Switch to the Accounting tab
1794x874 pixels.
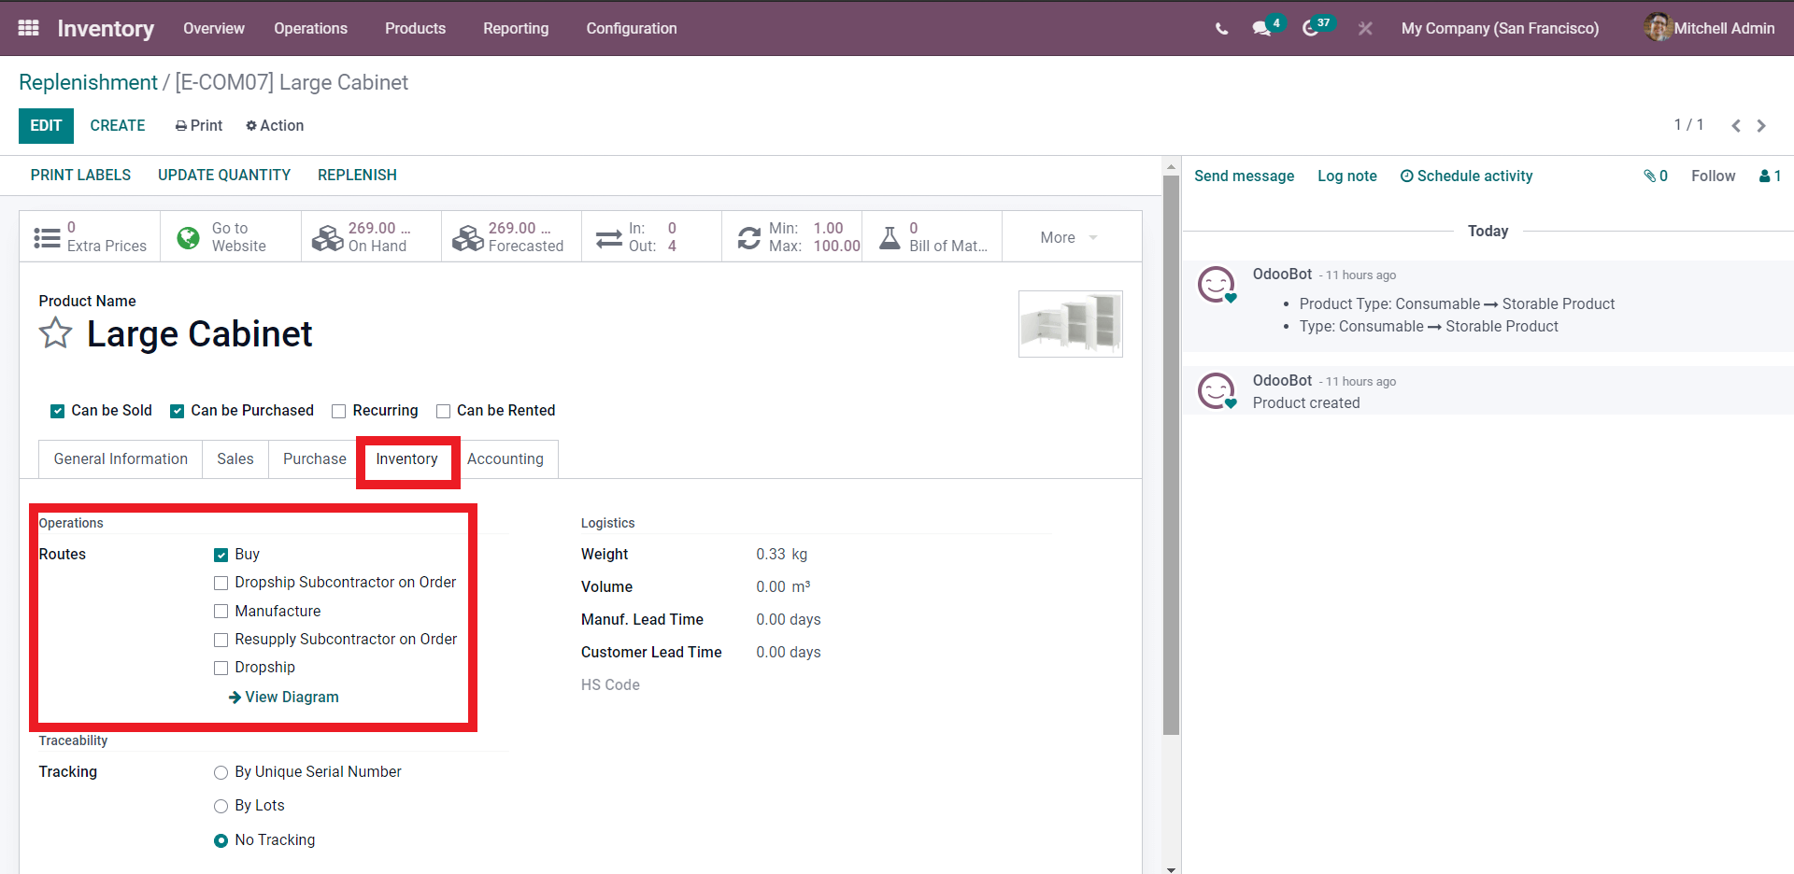[505, 459]
